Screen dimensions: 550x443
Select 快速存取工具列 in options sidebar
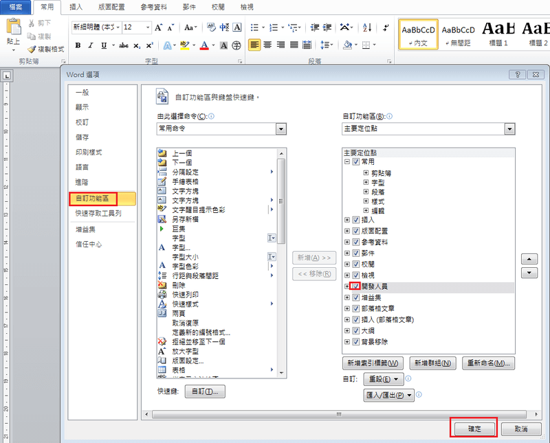(98, 213)
